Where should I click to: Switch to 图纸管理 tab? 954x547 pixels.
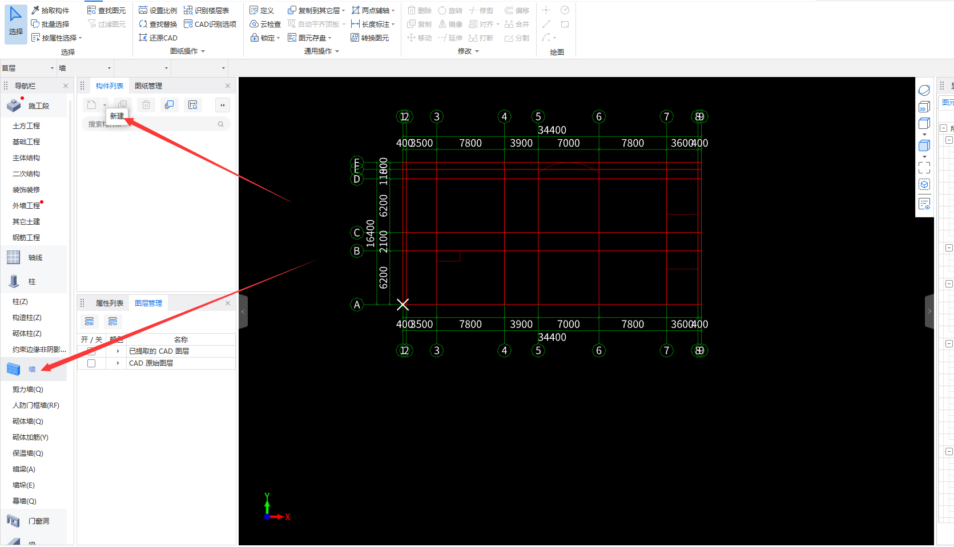pyautogui.click(x=148, y=86)
